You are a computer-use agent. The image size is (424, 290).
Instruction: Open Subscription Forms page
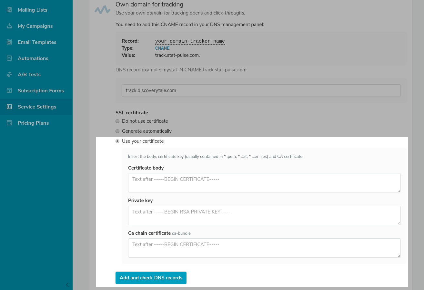tap(36, 90)
